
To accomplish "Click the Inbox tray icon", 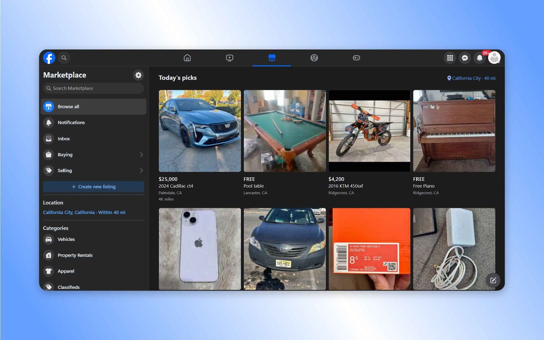I will click(49, 138).
